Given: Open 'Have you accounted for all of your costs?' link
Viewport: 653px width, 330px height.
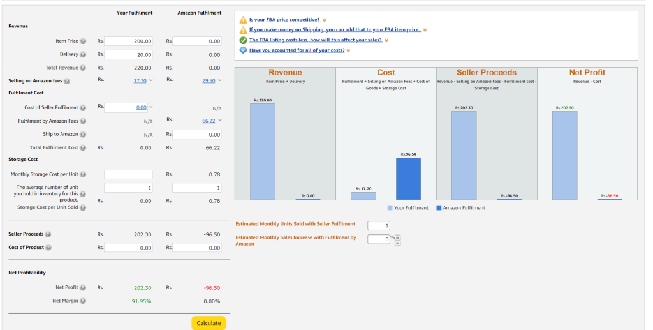Looking at the screenshot, I should click(297, 50).
